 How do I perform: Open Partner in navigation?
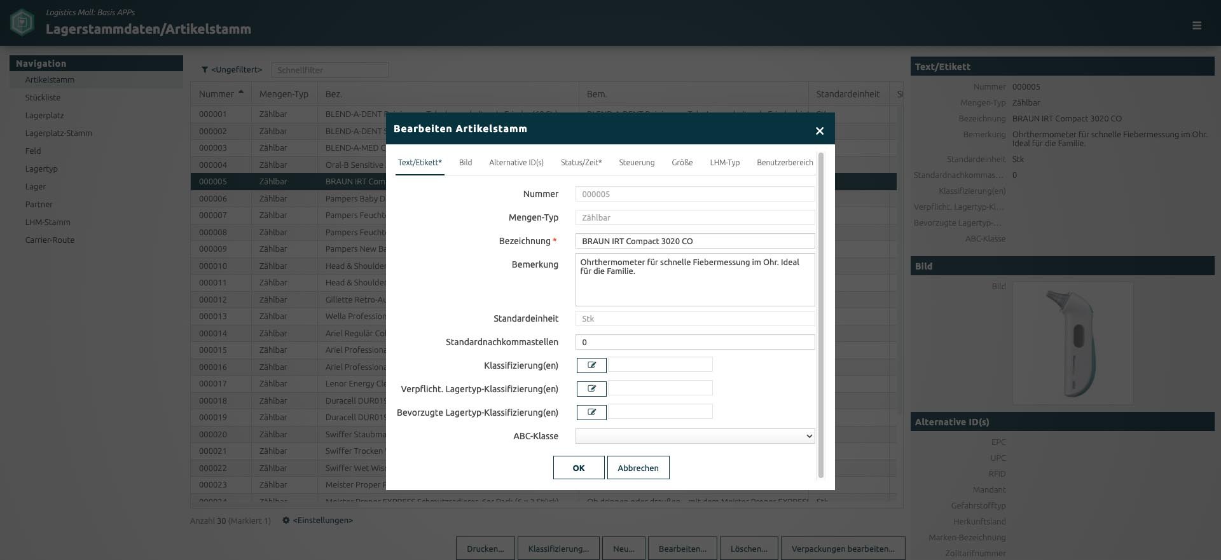click(39, 204)
